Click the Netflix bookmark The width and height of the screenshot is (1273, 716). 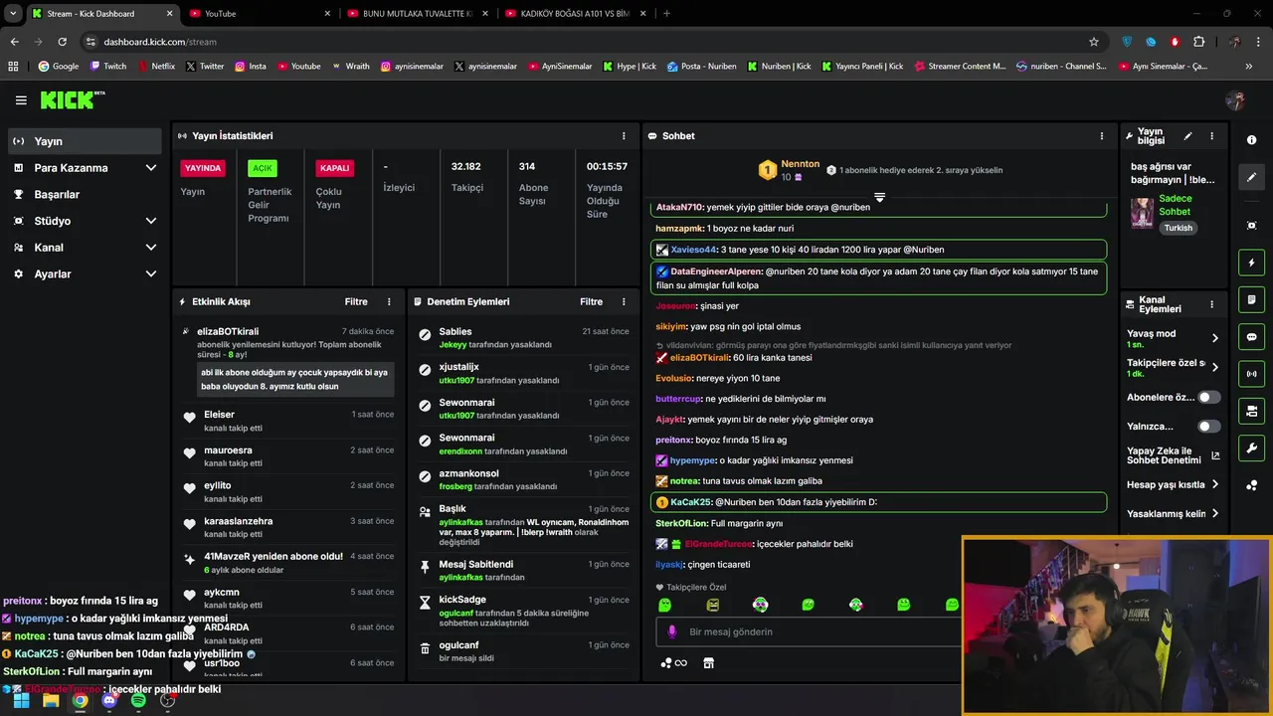(155, 67)
